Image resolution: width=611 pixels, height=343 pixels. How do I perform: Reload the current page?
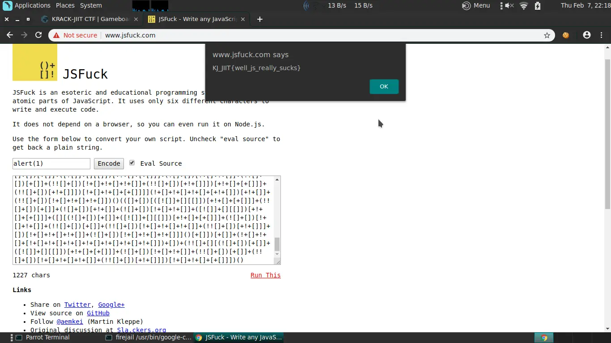(x=38, y=35)
